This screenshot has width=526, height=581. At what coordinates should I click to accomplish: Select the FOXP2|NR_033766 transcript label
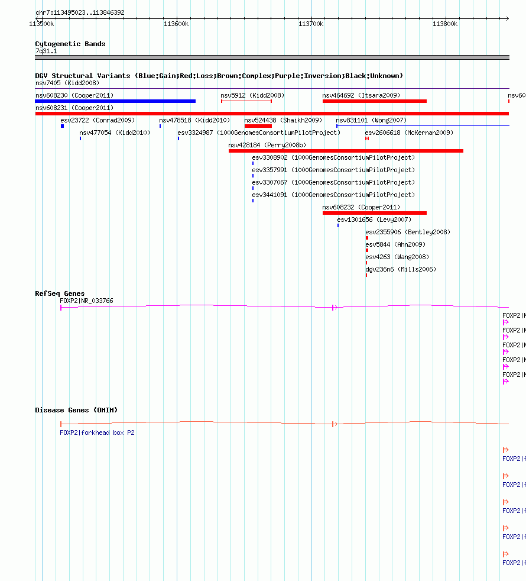point(87,301)
